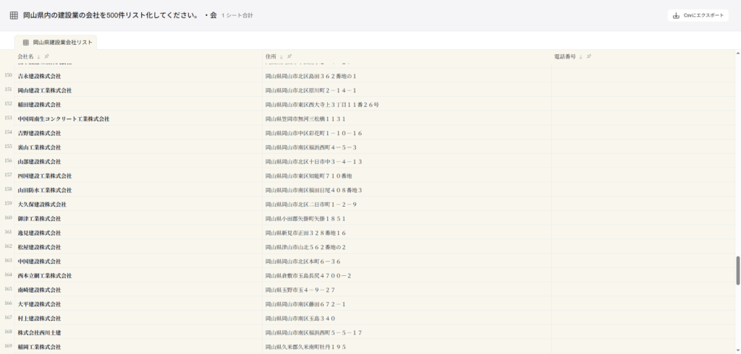Screen dimensions: 741x354
Task: Pin the 電話番号 column
Action: point(589,56)
